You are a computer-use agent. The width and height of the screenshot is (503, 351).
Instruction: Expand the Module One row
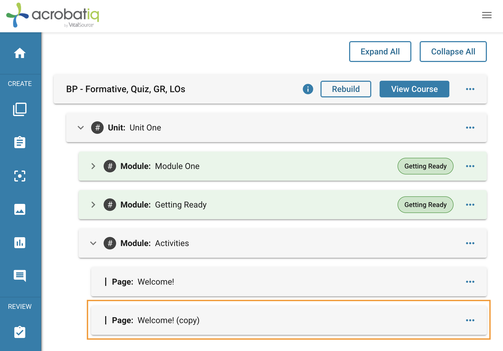click(282, 166)
